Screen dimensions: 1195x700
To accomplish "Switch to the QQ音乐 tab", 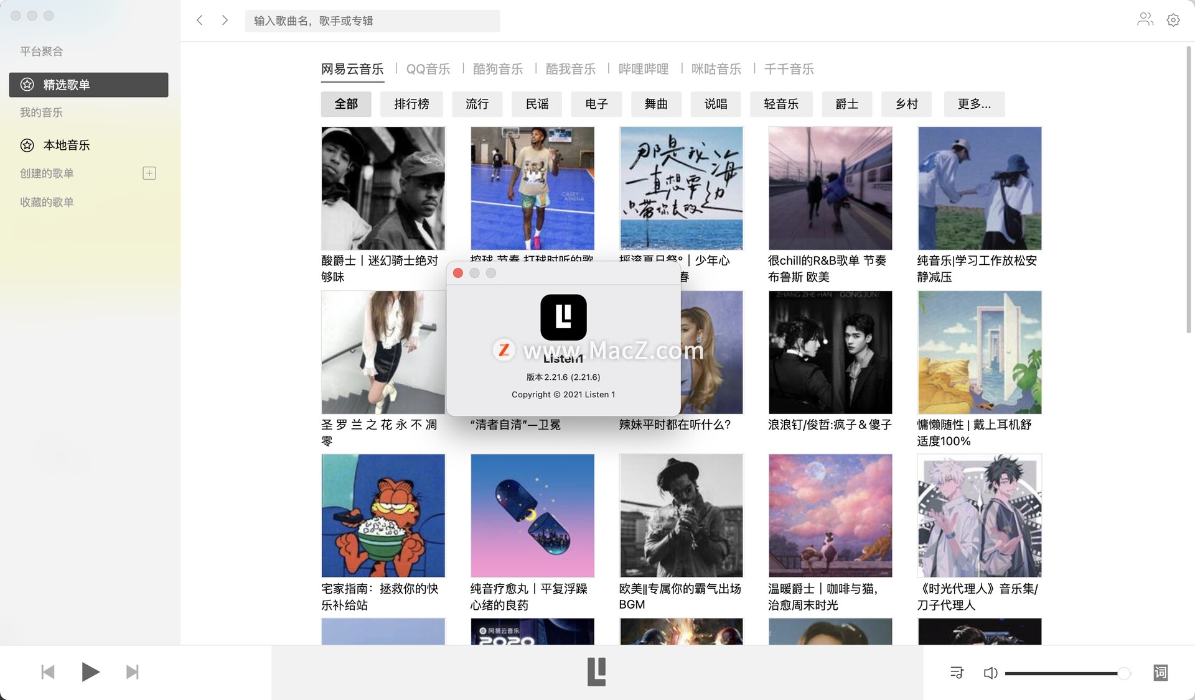I will (428, 69).
